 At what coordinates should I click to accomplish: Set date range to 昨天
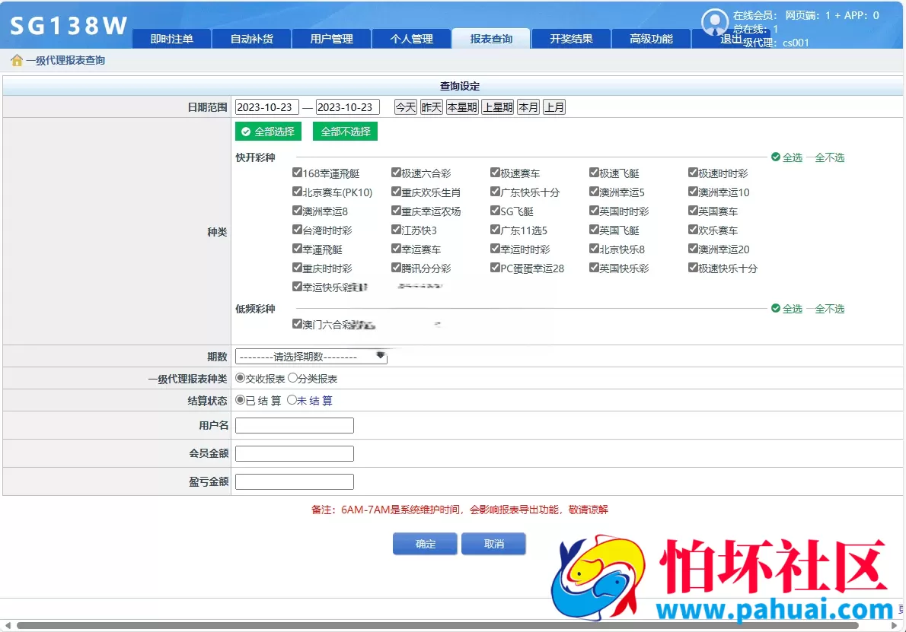point(431,107)
